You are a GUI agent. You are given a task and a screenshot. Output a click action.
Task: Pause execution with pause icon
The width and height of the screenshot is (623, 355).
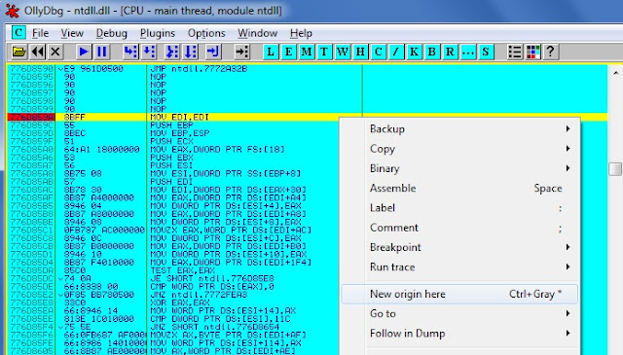click(101, 52)
